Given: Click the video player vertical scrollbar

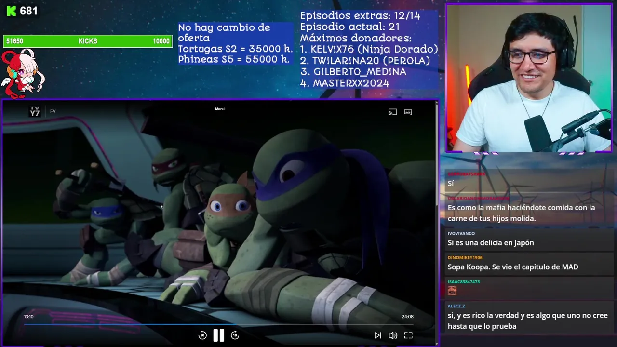Looking at the screenshot, I should [437, 154].
